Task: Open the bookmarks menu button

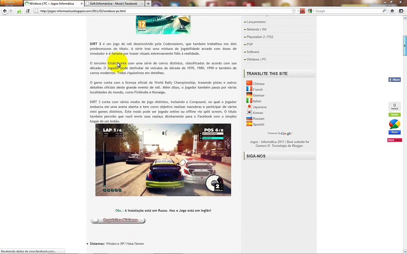Action: 402,11
